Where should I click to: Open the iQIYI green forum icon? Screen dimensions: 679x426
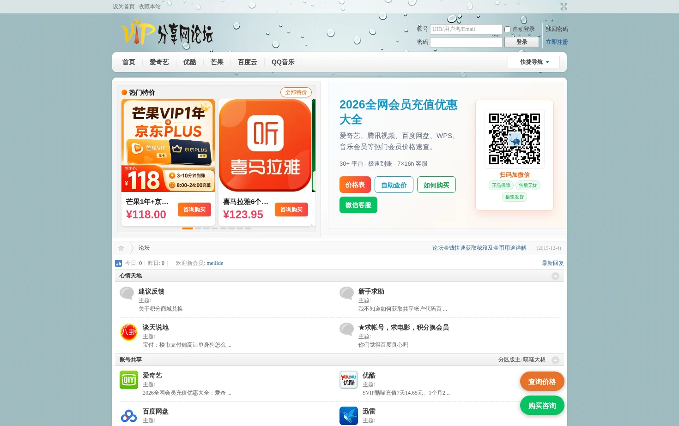point(129,380)
